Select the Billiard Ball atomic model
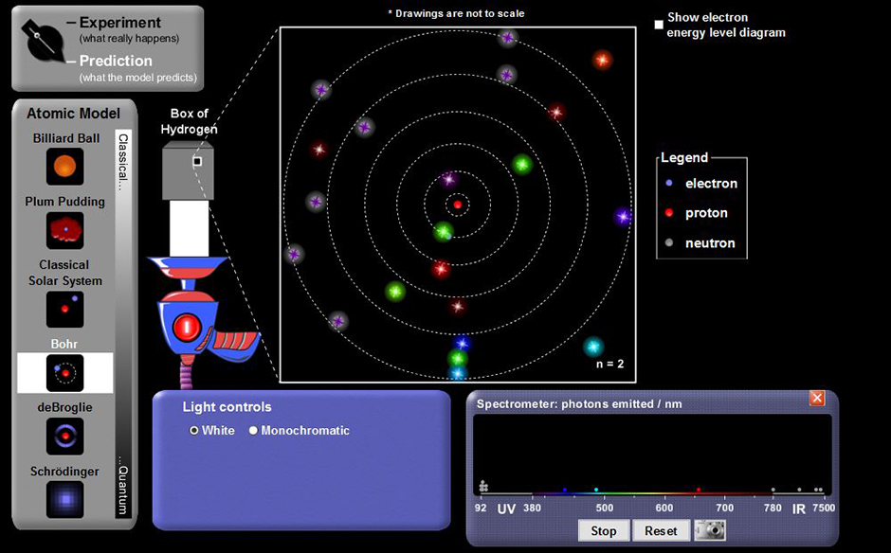 coord(64,167)
